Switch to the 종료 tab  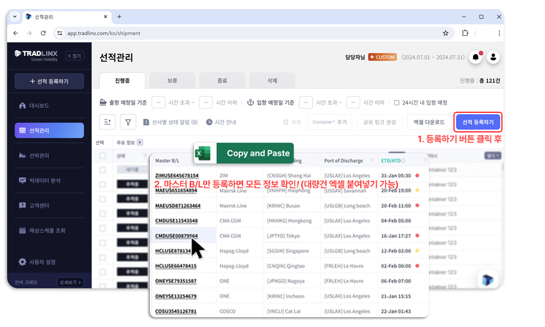pos(222,81)
